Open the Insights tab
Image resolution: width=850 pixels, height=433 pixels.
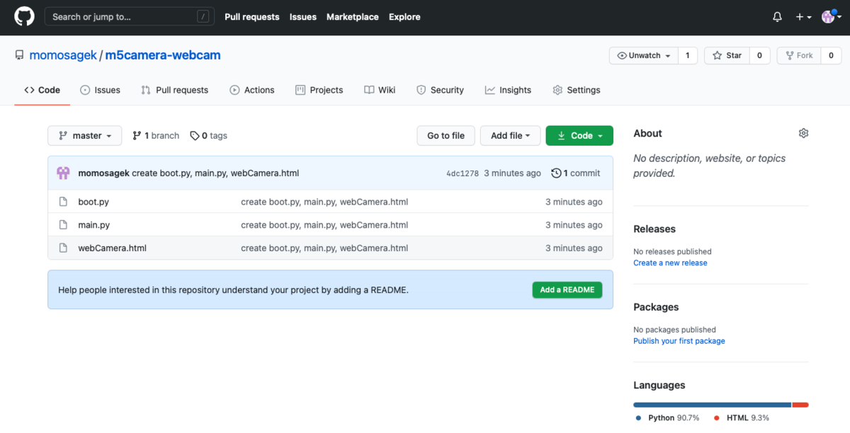508,90
